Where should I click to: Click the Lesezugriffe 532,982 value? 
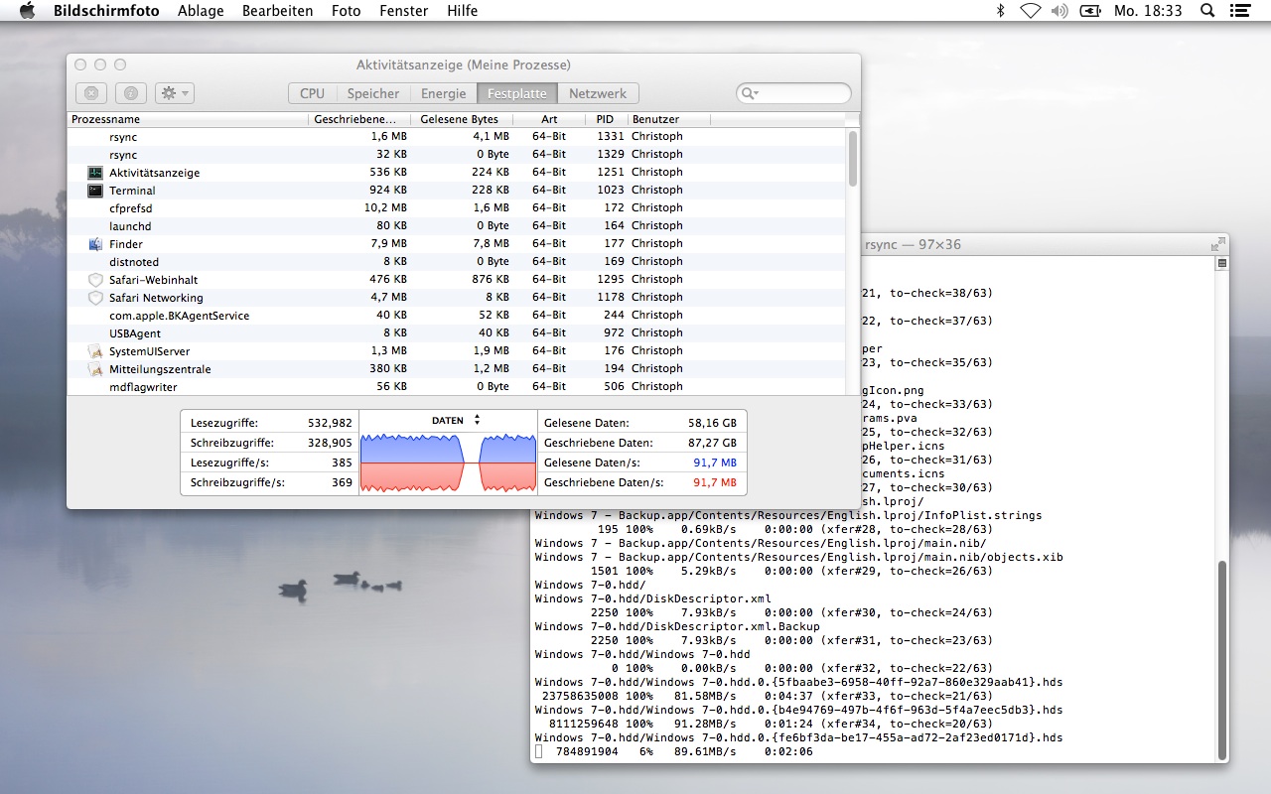click(330, 424)
